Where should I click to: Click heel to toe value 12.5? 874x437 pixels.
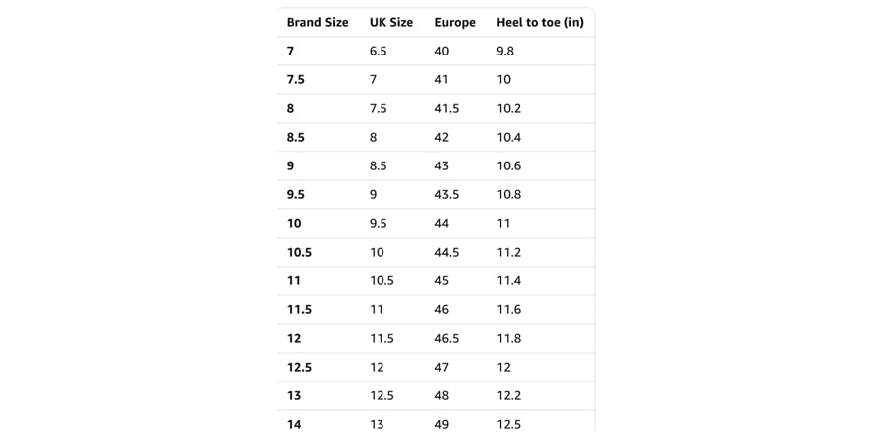[x=509, y=425]
